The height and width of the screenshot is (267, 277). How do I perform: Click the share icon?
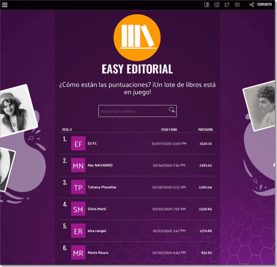[252, 5]
